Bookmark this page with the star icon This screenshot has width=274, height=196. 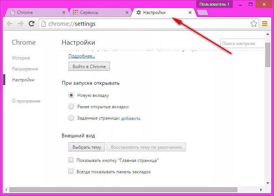(254, 23)
